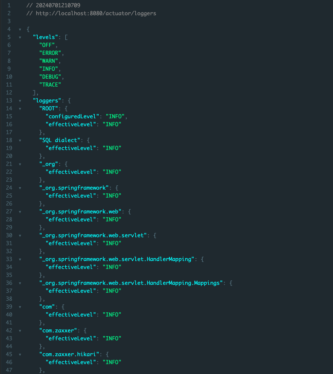Select the "com.zaxxer" key on line 42
The height and width of the screenshot is (374, 333).
click(x=58, y=331)
